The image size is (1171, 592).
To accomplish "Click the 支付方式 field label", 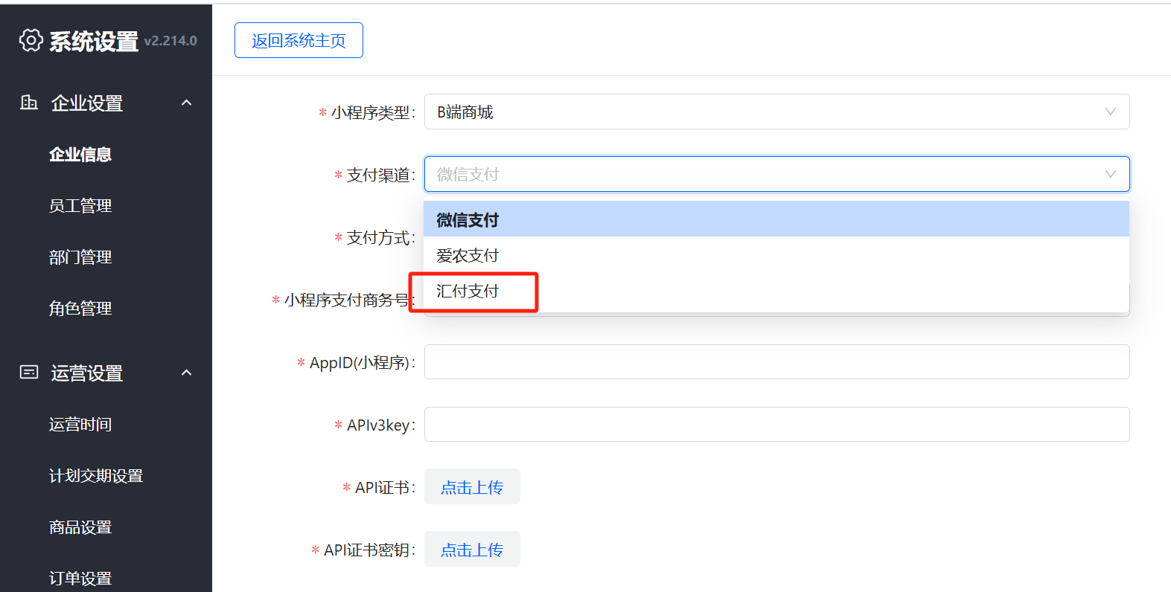I will point(379,237).
